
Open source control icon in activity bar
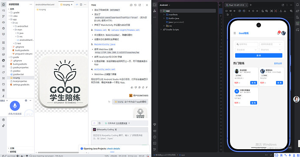[x=3, y=16]
